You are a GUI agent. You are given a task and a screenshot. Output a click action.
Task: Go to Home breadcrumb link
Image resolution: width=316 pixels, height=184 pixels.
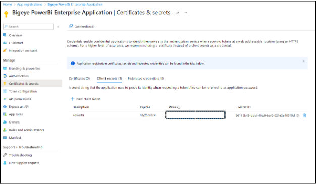click(x=7, y=4)
